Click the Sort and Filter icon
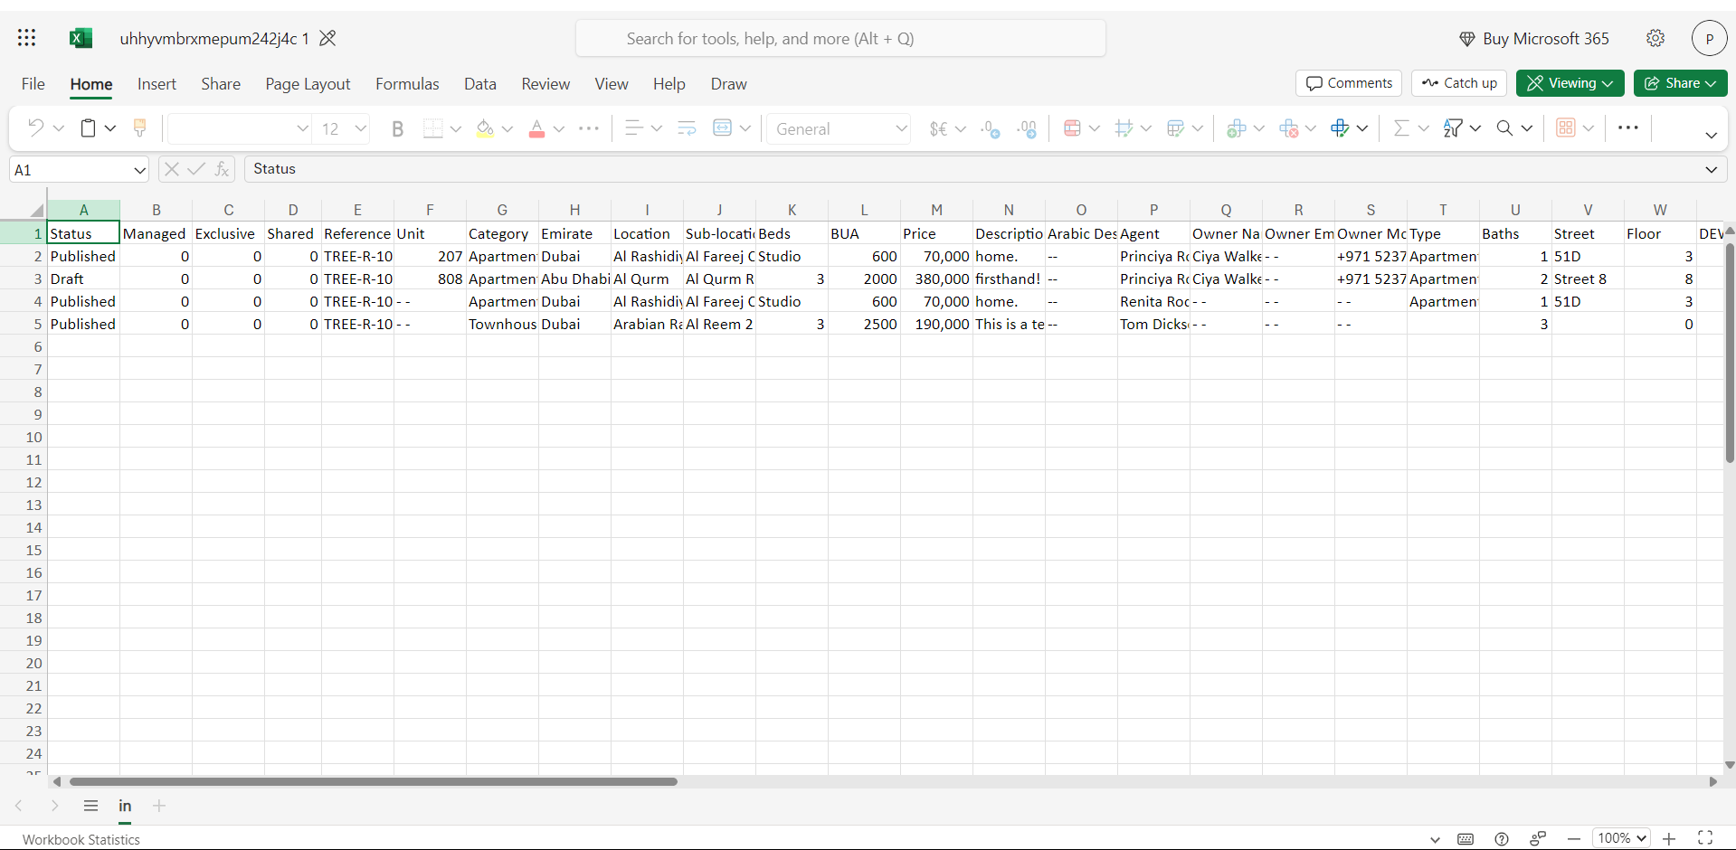 coord(1453,128)
